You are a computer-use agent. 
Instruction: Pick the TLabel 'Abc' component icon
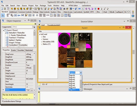19,15
